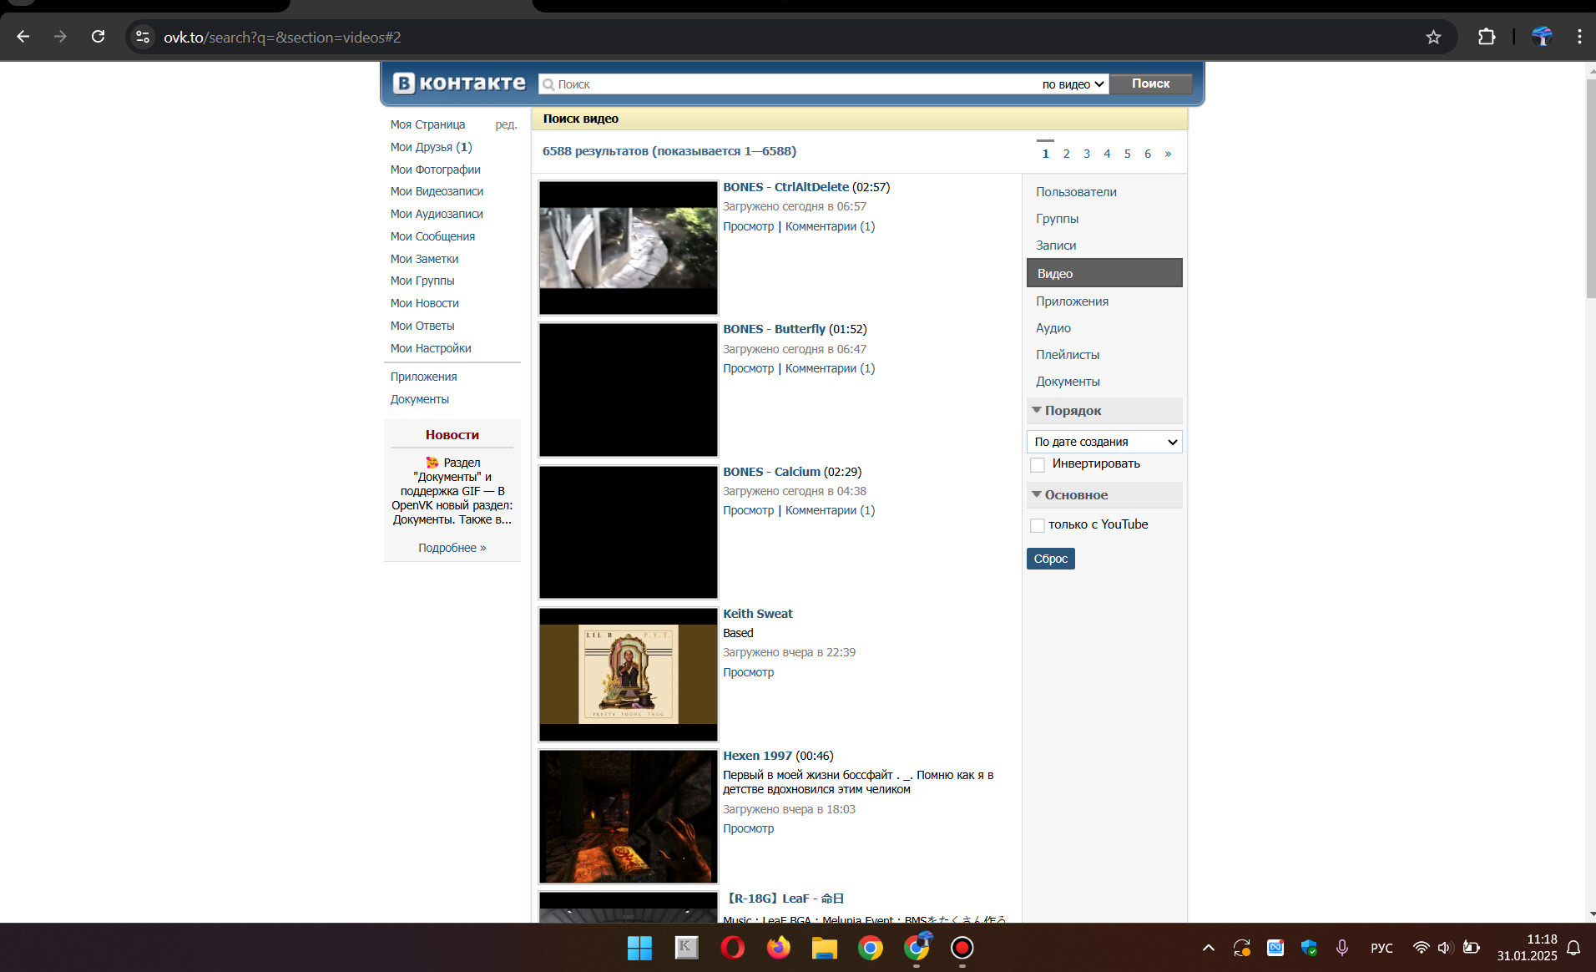Open the Keith Sweat album cover thumbnail
The height and width of the screenshot is (972, 1596).
click(x=628, y=675)
